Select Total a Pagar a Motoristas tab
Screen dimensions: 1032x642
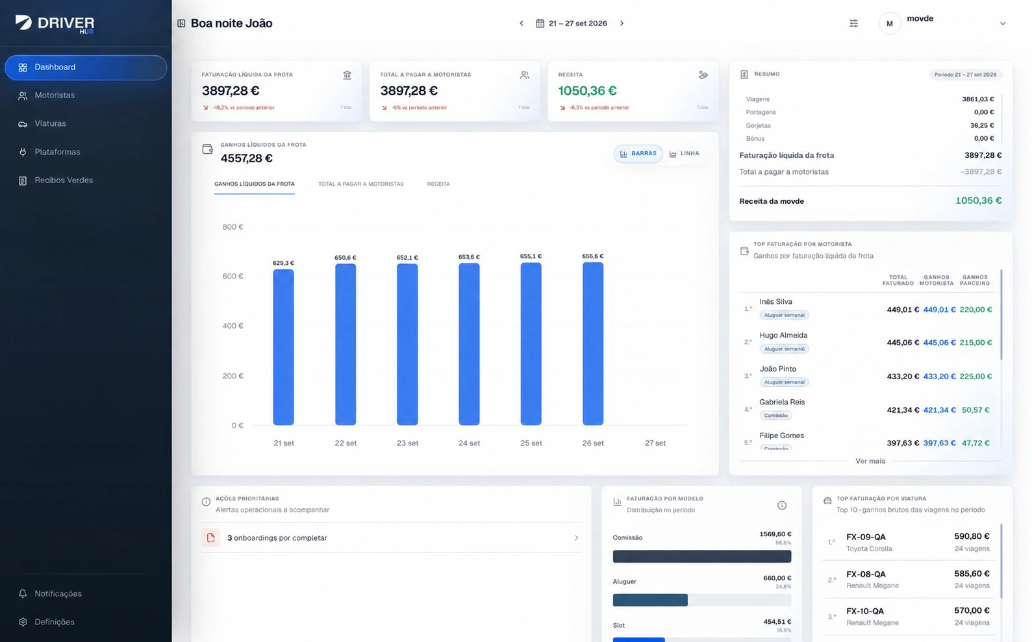coord(361,184)
